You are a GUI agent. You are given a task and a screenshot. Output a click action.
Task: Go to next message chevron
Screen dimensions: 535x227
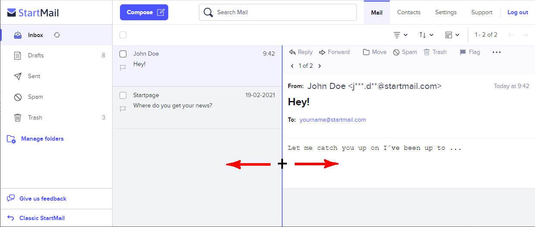coord(320,66)
